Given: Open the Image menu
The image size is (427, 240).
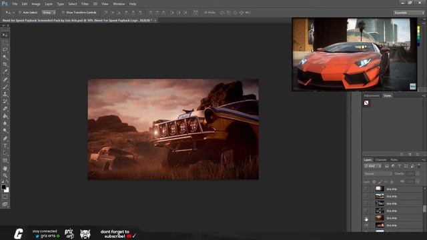Looking at the screenshot, I should (36, 4).
